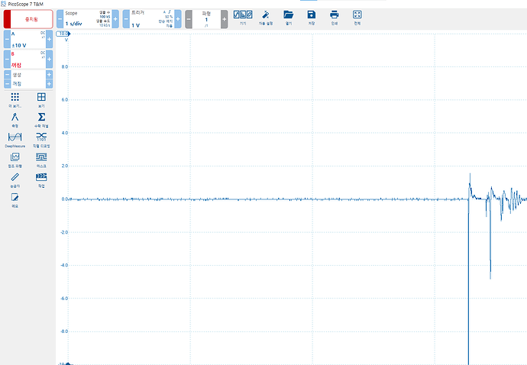Decrease the trigger level with minus
527x365 pixels.
(126, 19)
